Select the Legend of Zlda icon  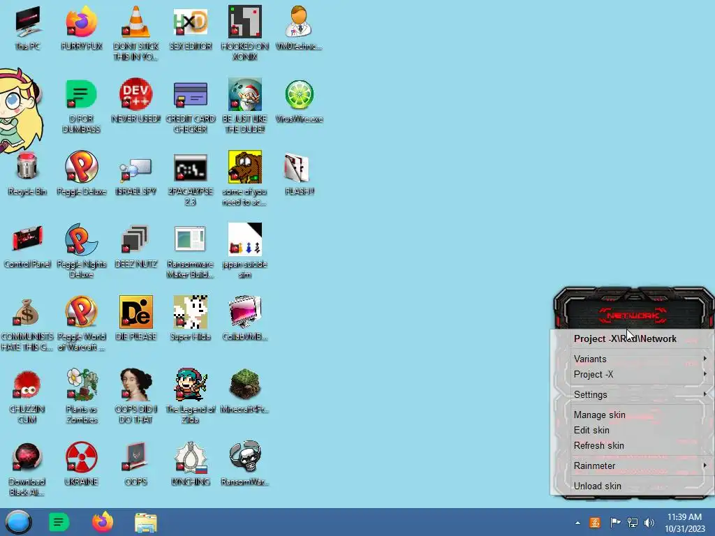[x=191, y=396]
